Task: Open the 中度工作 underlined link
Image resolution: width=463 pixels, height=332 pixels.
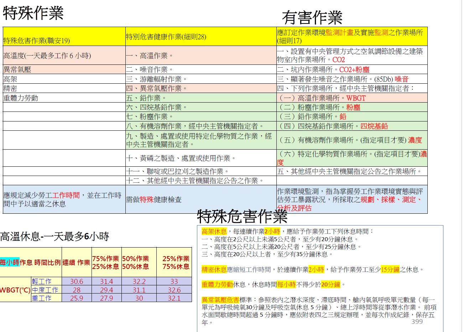Action: pyautogui.click(x=45, y=290)
